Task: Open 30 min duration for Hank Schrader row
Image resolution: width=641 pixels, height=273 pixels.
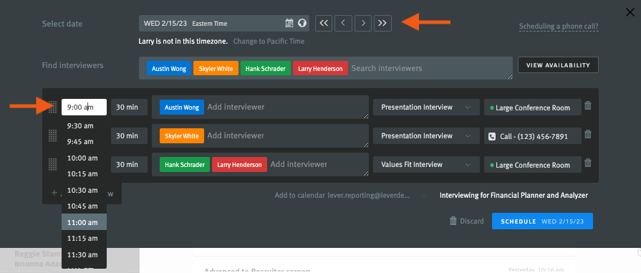Action: (129, 165)
